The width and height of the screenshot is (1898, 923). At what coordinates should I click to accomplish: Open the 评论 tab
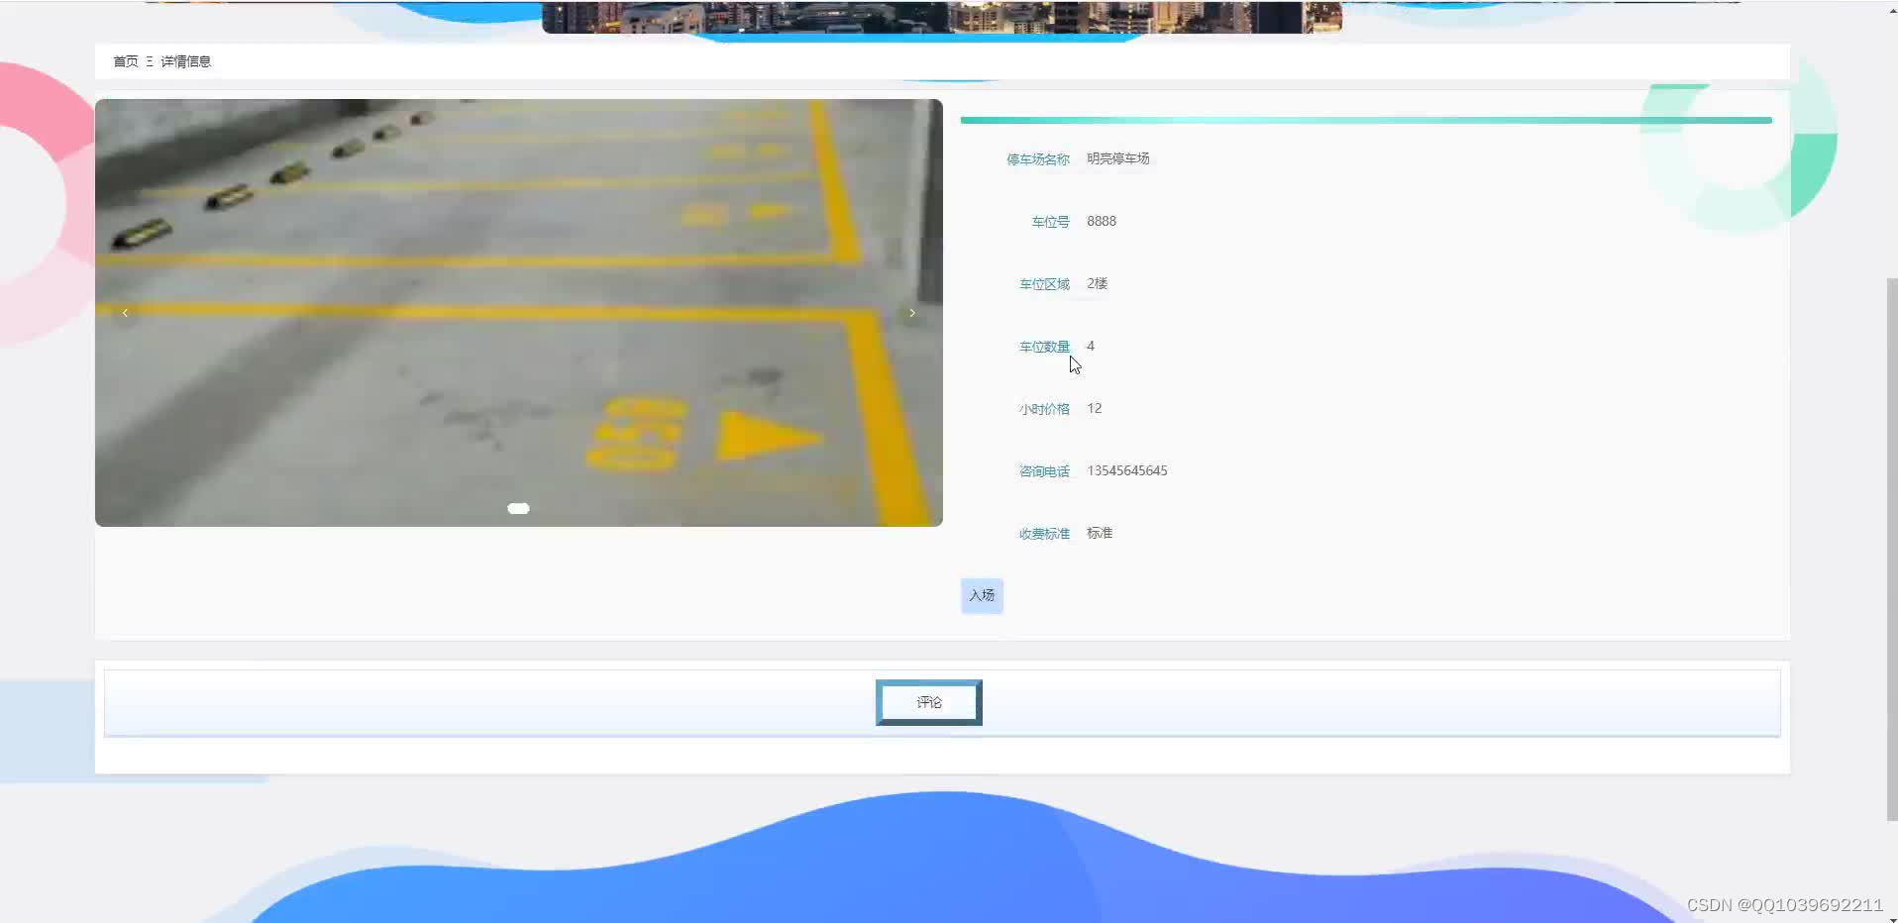[x=929, y=702]
